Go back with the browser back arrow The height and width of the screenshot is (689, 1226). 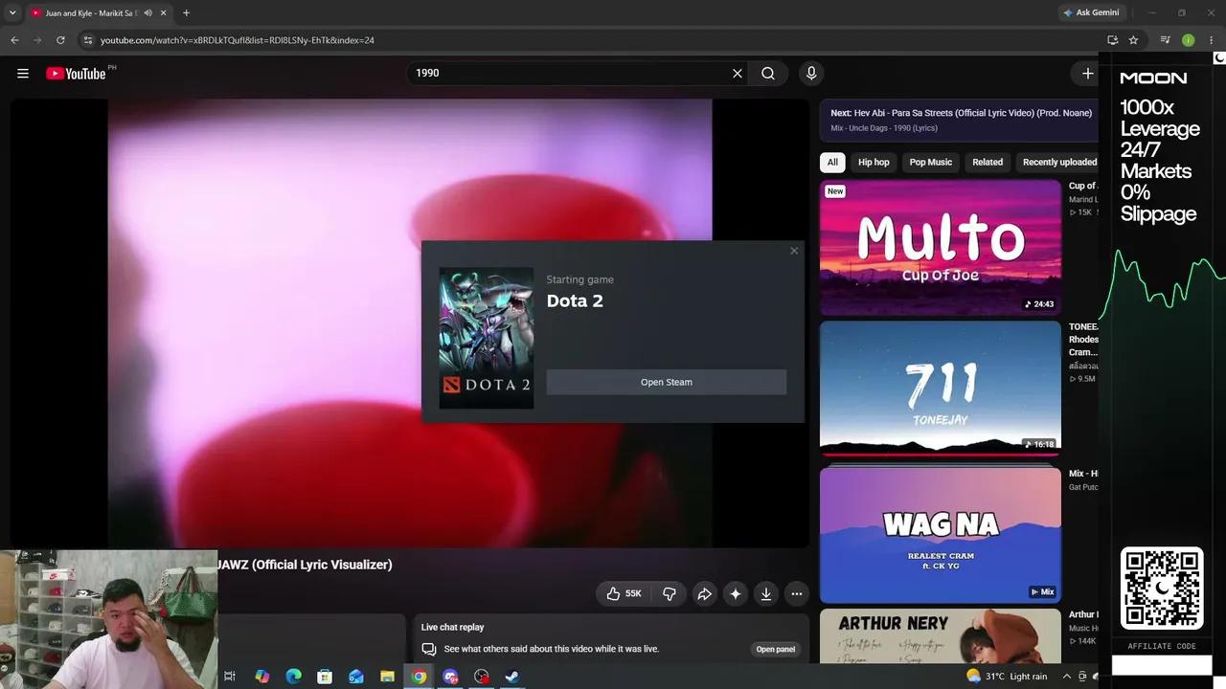coord(14,40)
